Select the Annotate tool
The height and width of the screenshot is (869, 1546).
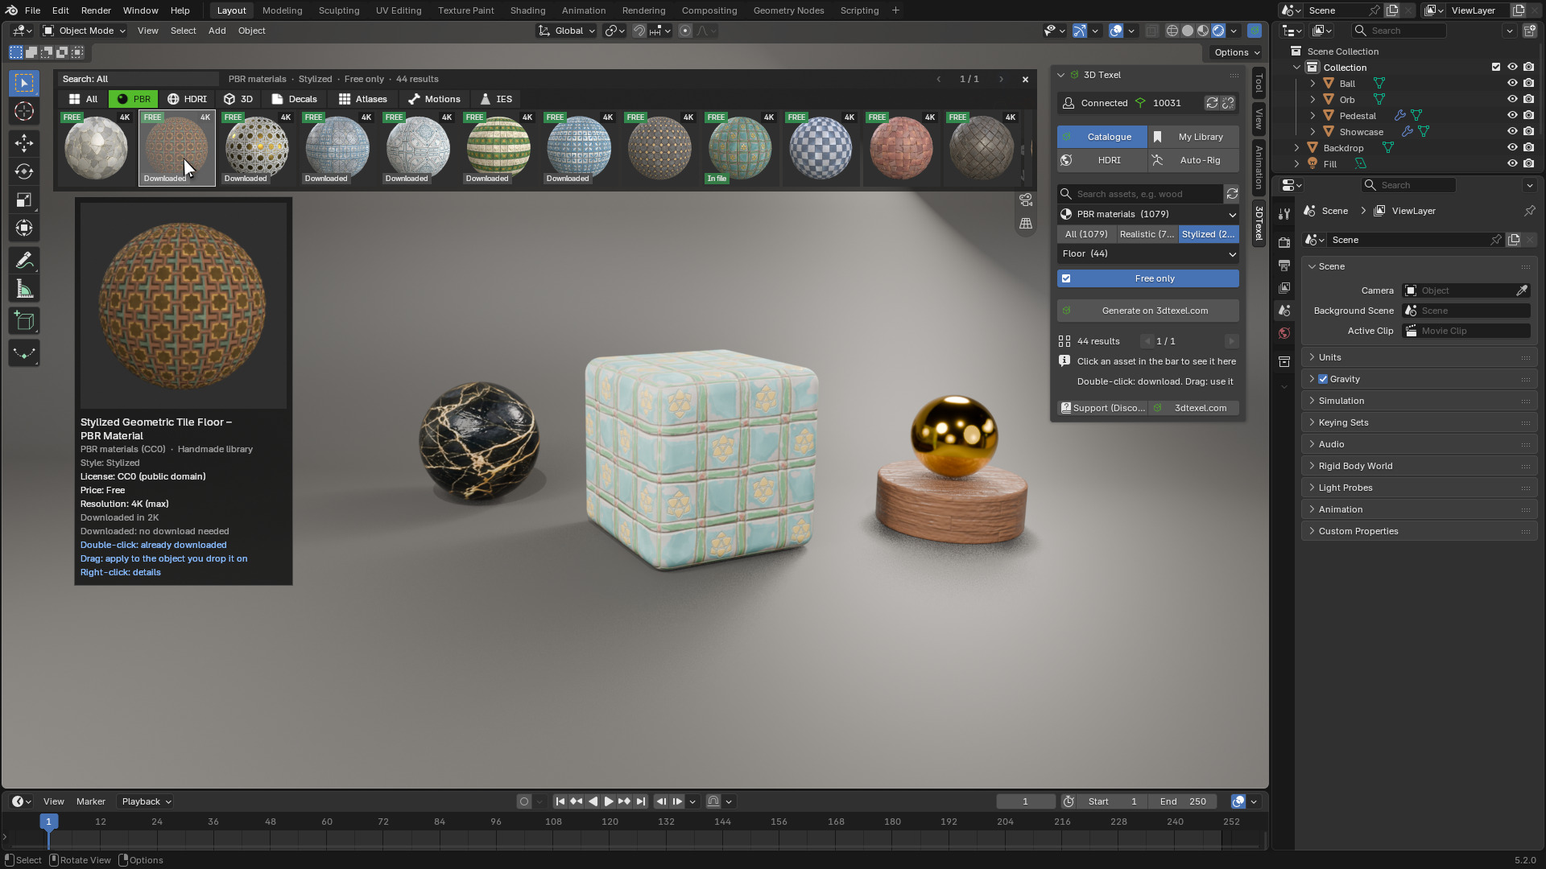pyautogui.click(x=24, y=261)
